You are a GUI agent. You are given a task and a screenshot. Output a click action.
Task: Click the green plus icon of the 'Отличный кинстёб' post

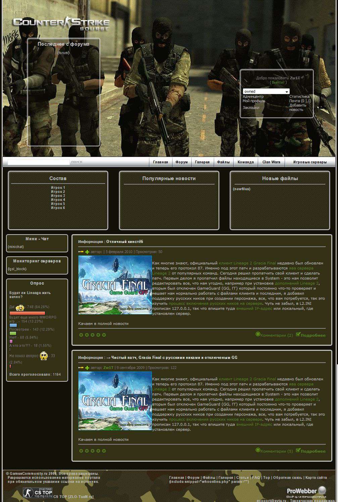[x=87, y=252]
